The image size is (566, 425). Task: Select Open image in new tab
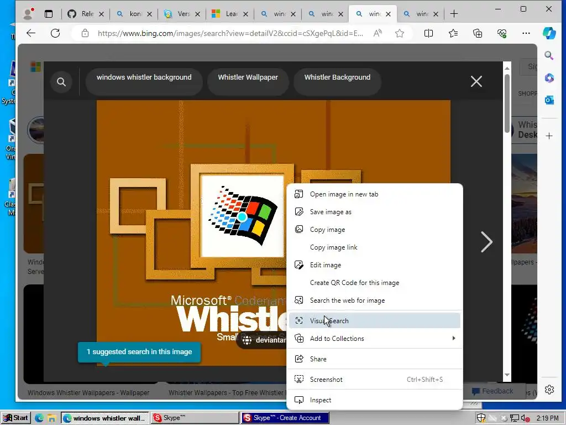tap(374, 194)
